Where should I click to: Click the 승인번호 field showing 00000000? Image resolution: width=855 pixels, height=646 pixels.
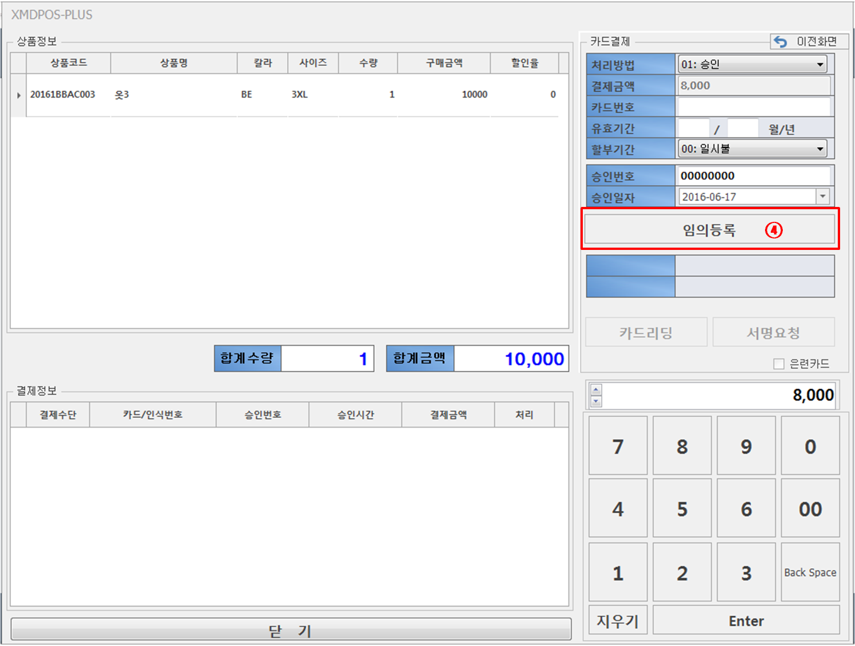754,176
